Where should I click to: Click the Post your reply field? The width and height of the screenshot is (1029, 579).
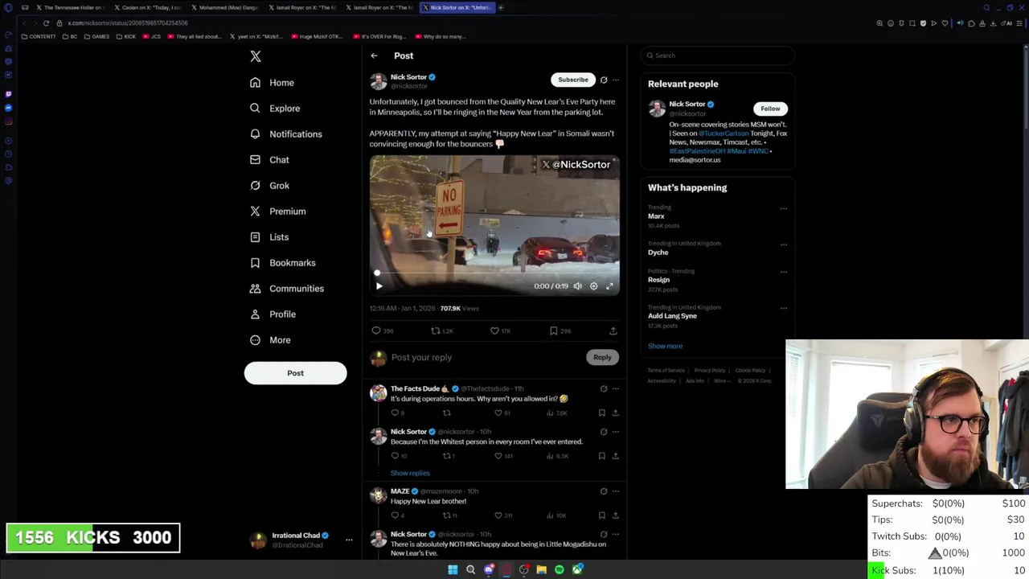(486, 357)
